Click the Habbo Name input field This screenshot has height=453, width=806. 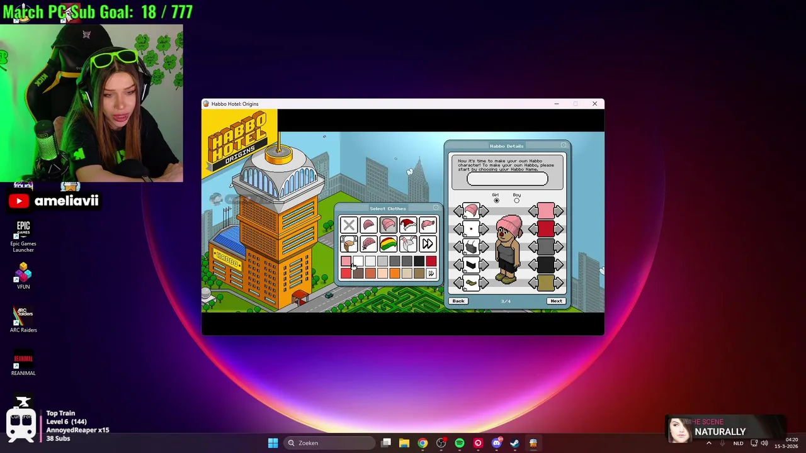coord(508,179)
